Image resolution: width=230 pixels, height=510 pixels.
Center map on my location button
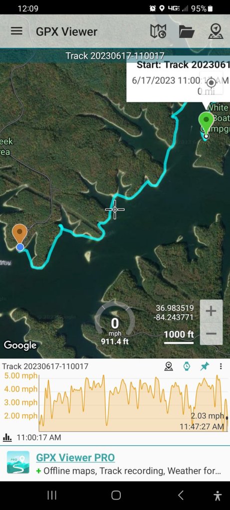(x=212, y=83)
